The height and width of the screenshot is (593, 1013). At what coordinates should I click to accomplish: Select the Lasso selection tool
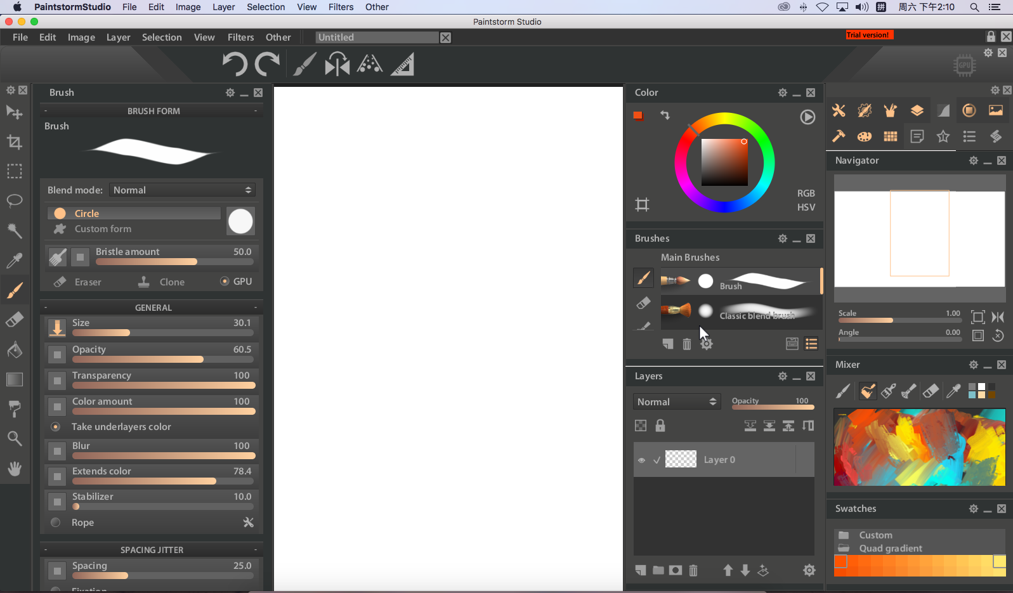pyautogui.click(x=14, y=201)
